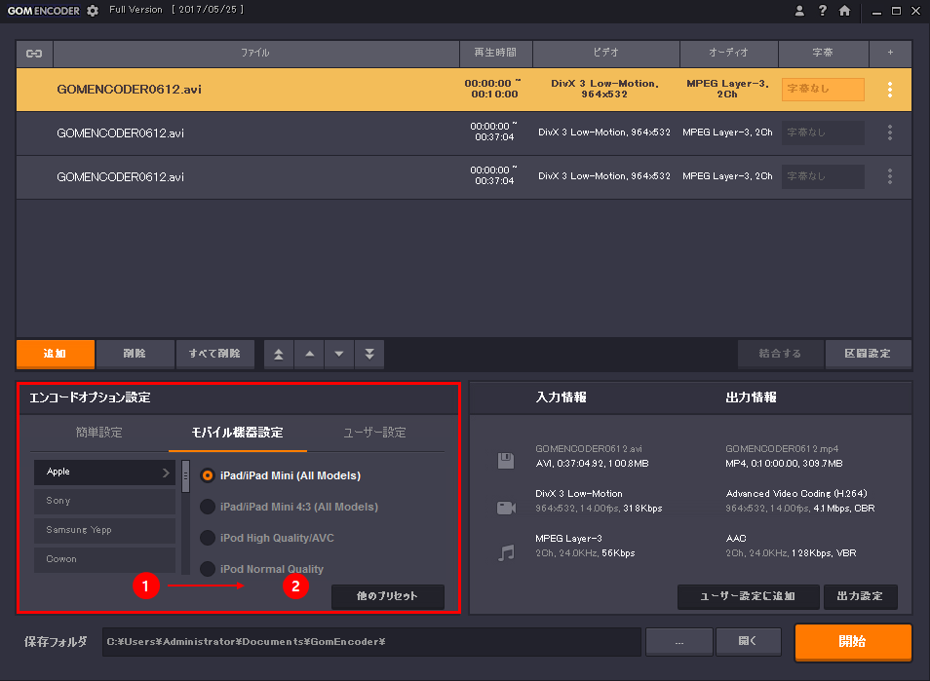
Task: Select the Samsung Yepp device category
Action: click(x=104, y=530)
